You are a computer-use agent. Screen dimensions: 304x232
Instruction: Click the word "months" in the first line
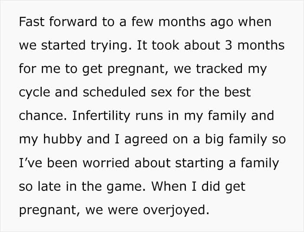click(x=182, y=22)
